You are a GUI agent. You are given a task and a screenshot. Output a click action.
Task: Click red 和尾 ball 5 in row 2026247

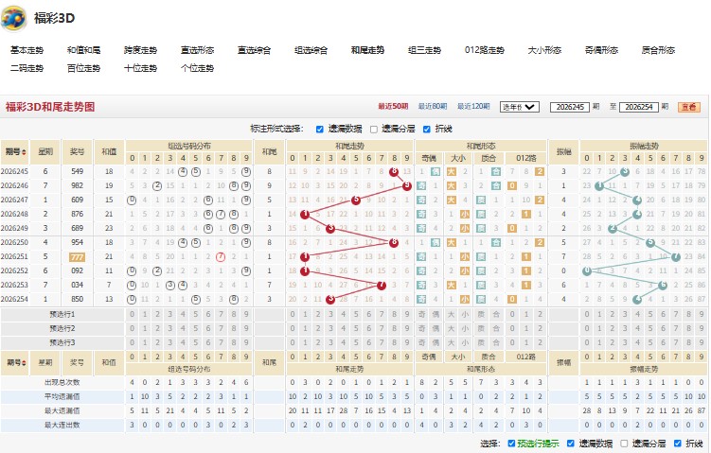click(x=356, y=200)
